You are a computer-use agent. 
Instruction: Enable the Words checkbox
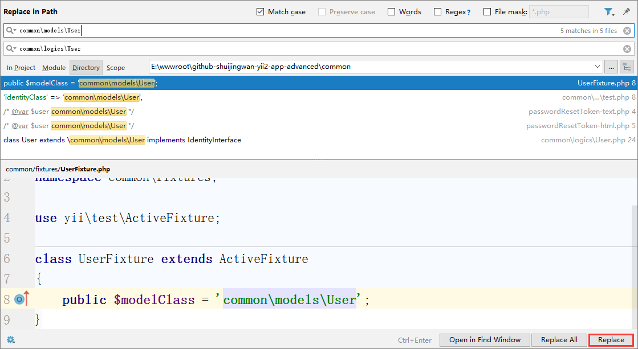[x=391, y=12]
